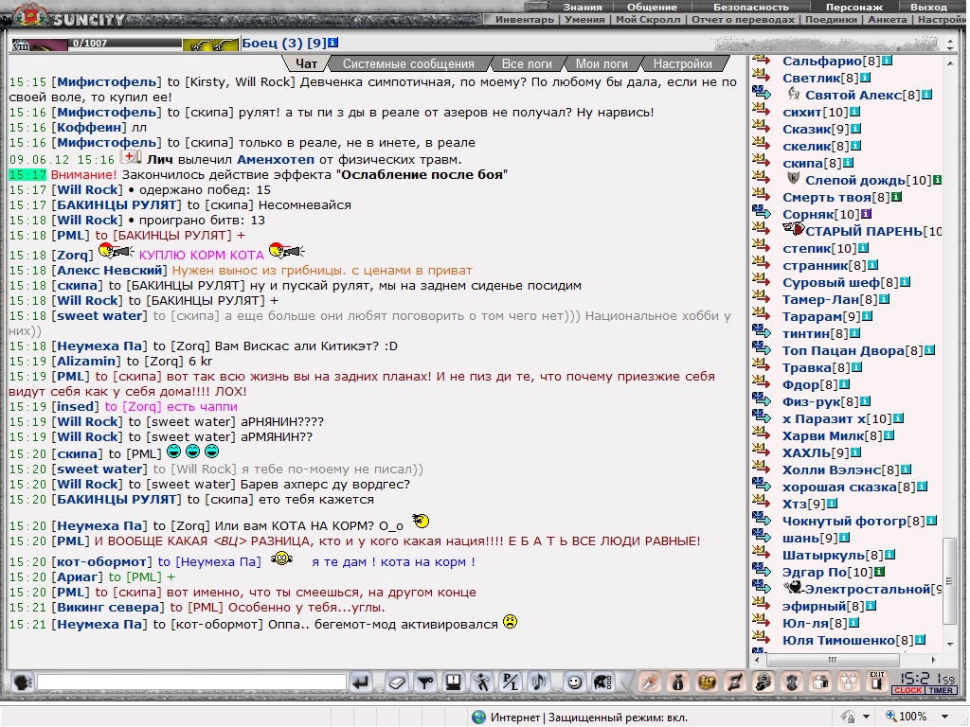Click the compass icon in bottom toolbar
Viewport: 970px width, 727px height.
pyautogui.click(x=650, y=683)
